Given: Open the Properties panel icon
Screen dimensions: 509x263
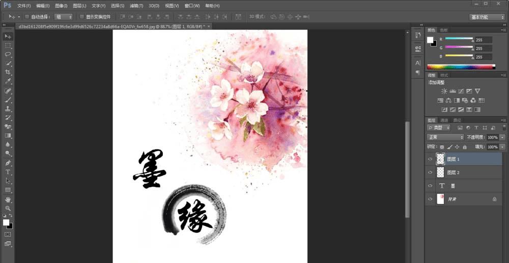Looking at the screenshot, I should pos(418,49).
